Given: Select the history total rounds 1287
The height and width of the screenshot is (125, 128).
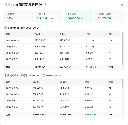Looking at the screenshot, I should pos(111,115).
